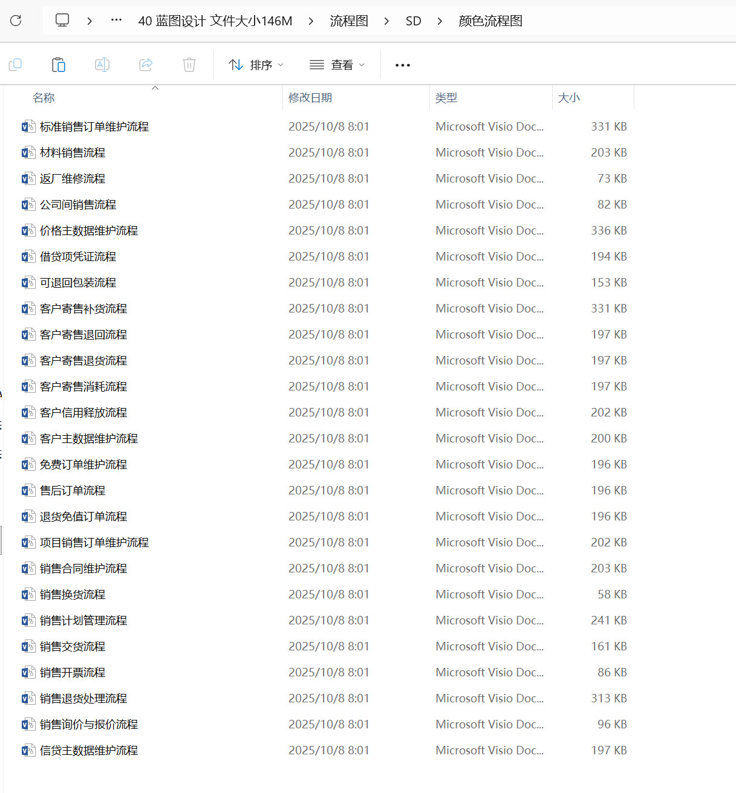Sort files by 名称 column header
Image resolution: width=736 pixels, height=793 pixels.
pyautogui.click(x=44, y=98)
